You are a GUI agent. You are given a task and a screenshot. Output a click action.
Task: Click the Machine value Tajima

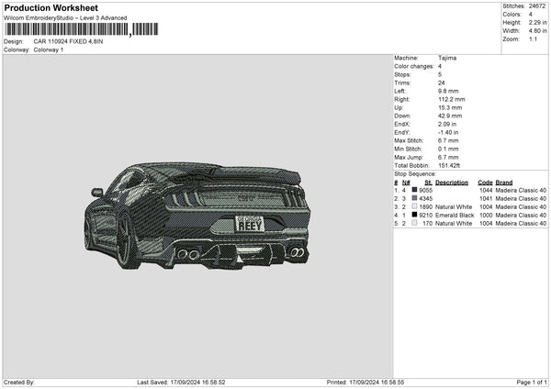coord(447,58)
